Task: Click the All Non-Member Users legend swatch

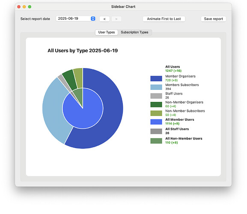Action: point(156,141)
